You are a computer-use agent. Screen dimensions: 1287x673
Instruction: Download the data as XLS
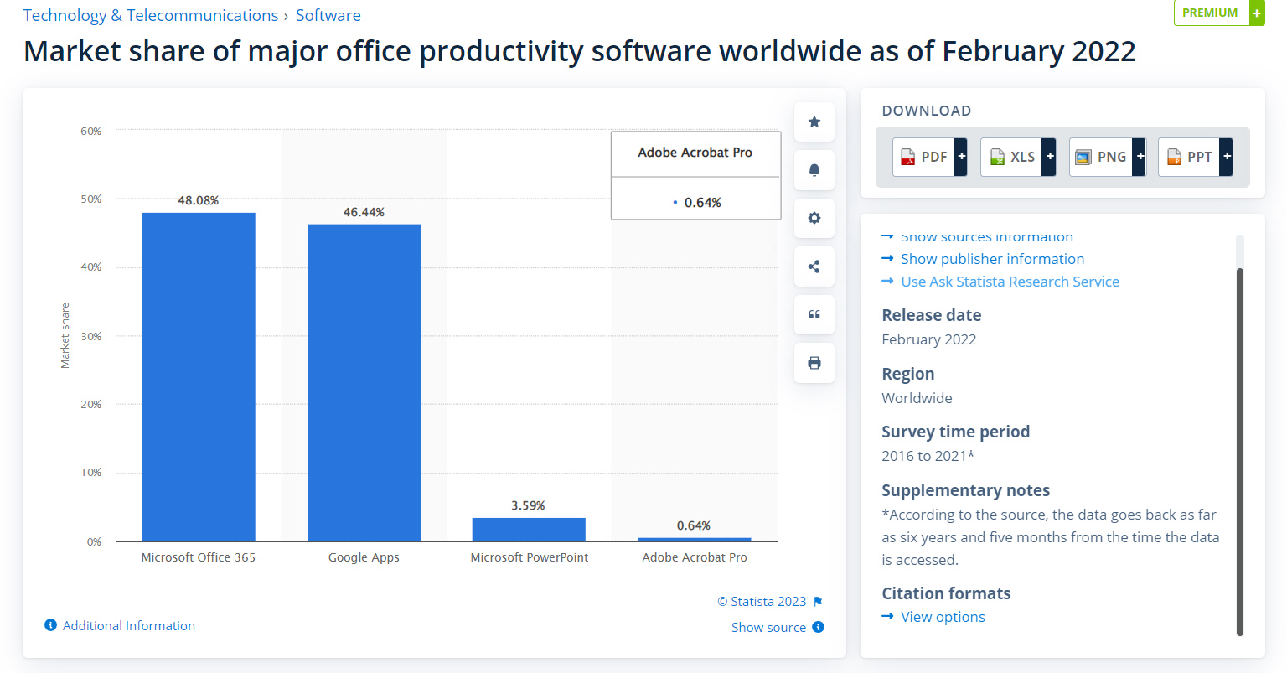click(x=1018, y=157)
